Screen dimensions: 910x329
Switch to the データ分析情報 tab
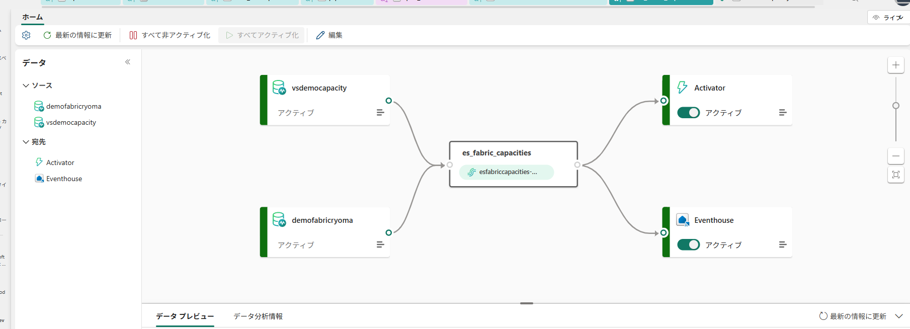tap(258, 316)
